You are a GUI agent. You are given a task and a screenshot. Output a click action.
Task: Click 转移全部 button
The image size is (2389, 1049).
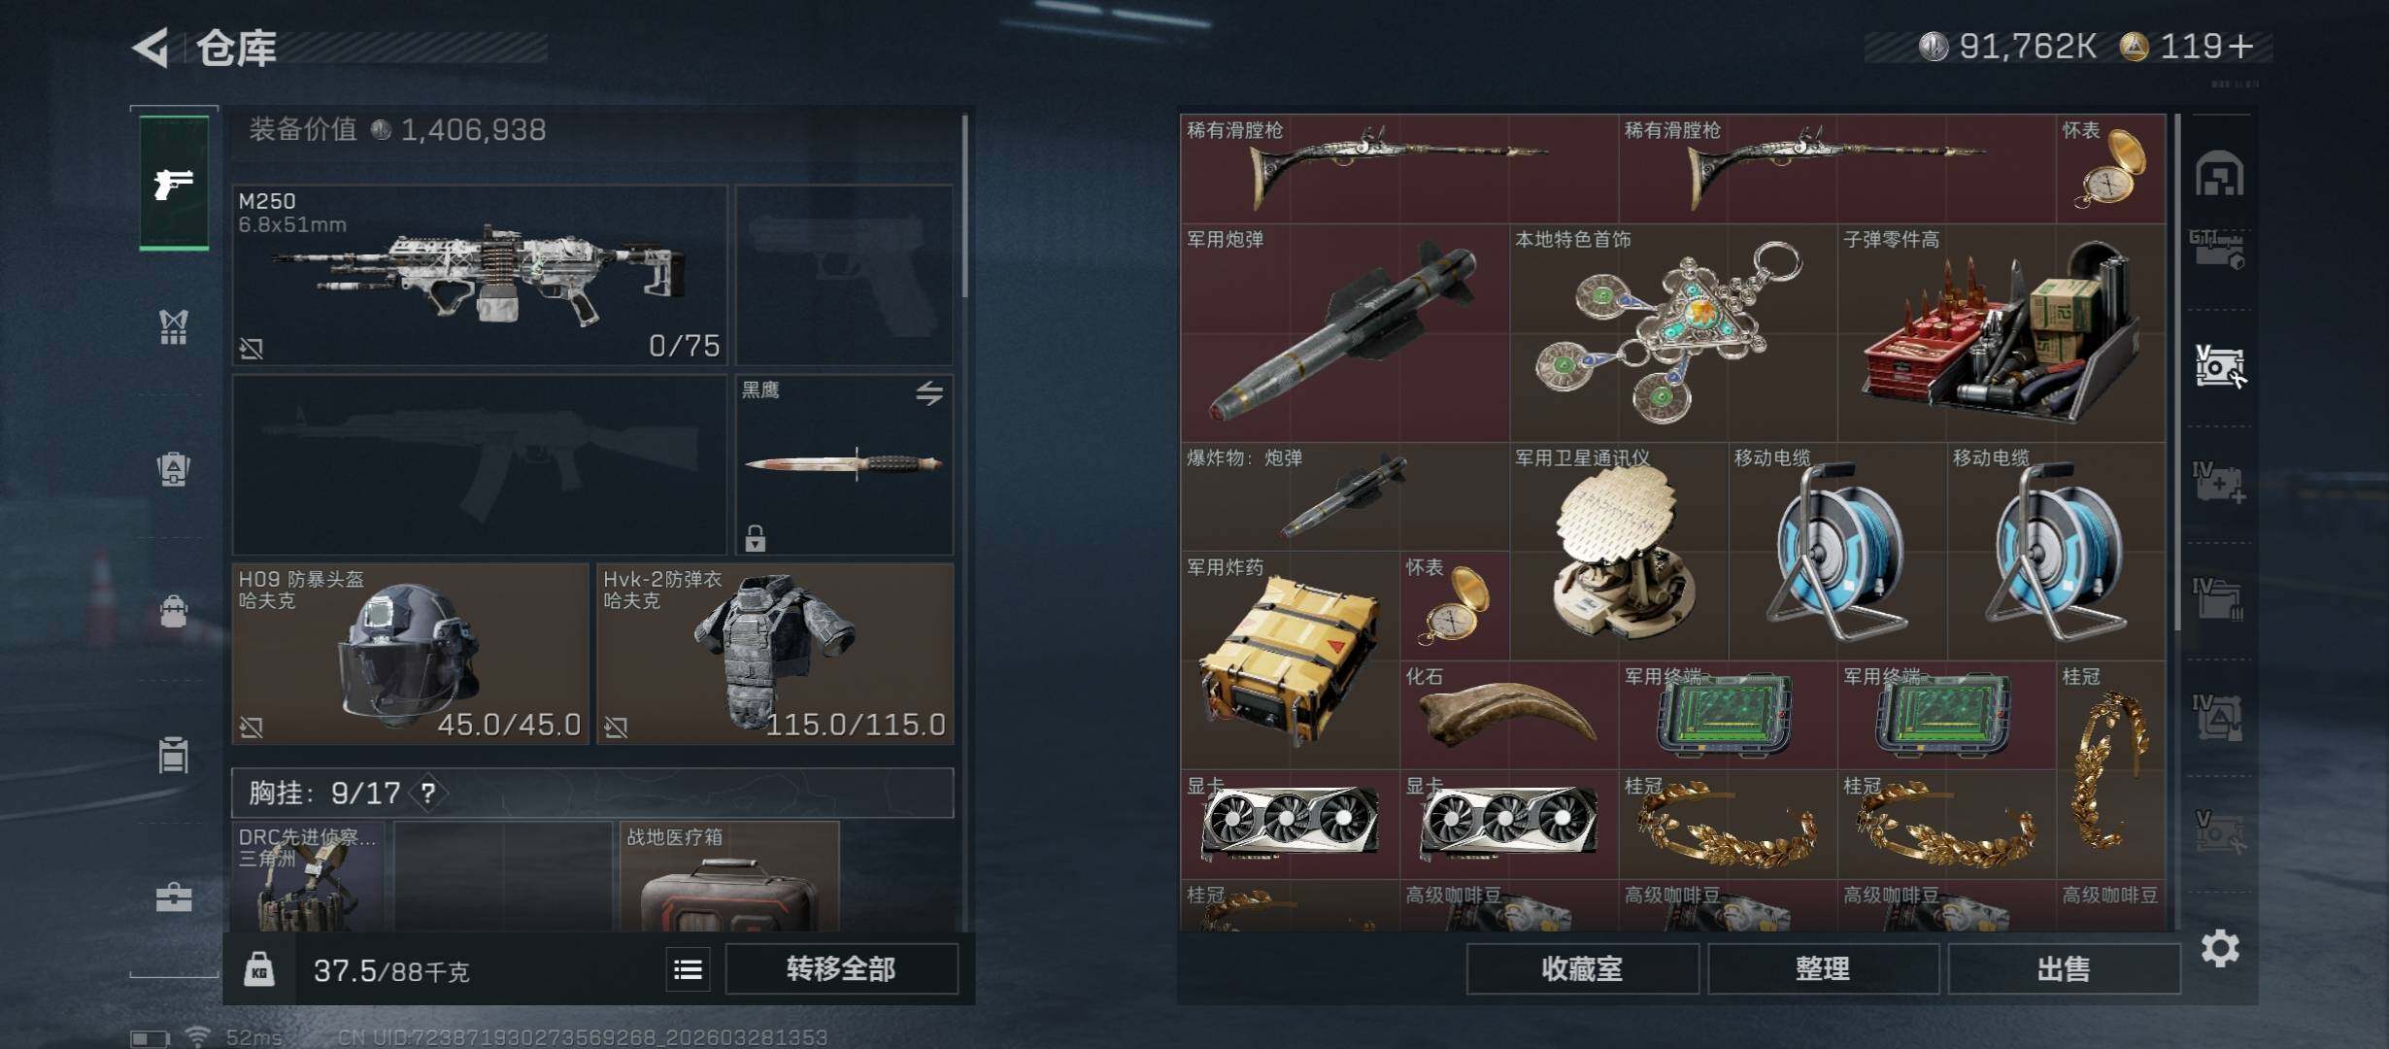click(842, 968)
